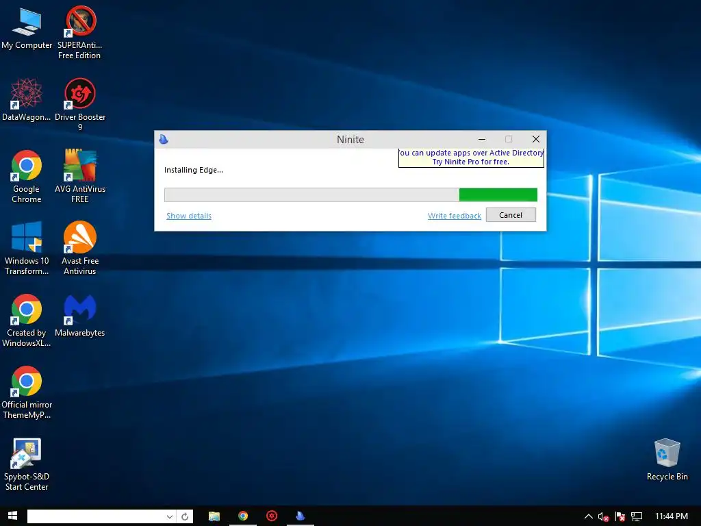Click the taskbar address refresh button
Viewport: 701px width, 526px height.
pos(185,516)
